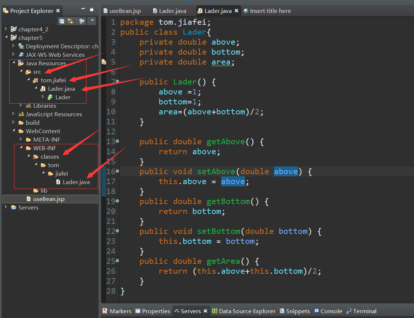Screen dimensions: 414x318
Task: Collapse getBottom method fold at line 19
Action: coord(118,201)
